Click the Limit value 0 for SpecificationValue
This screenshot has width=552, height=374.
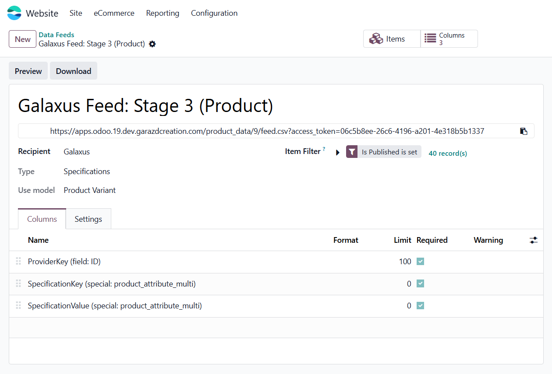coord(409,306)
